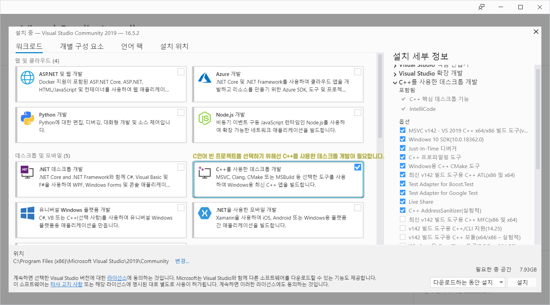Uncheck the C++ desktop development workload
Image resolution: width=550 pixels, height=305 pixels.
pyautogui.click(x=358, y=167)
